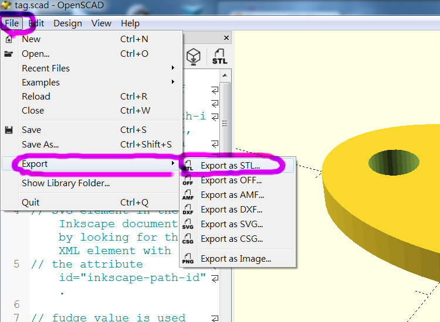The width and height of the screenshot is (440, 322).
Task: Choose Save As... menu entry
Action: (x=92, y=145)
